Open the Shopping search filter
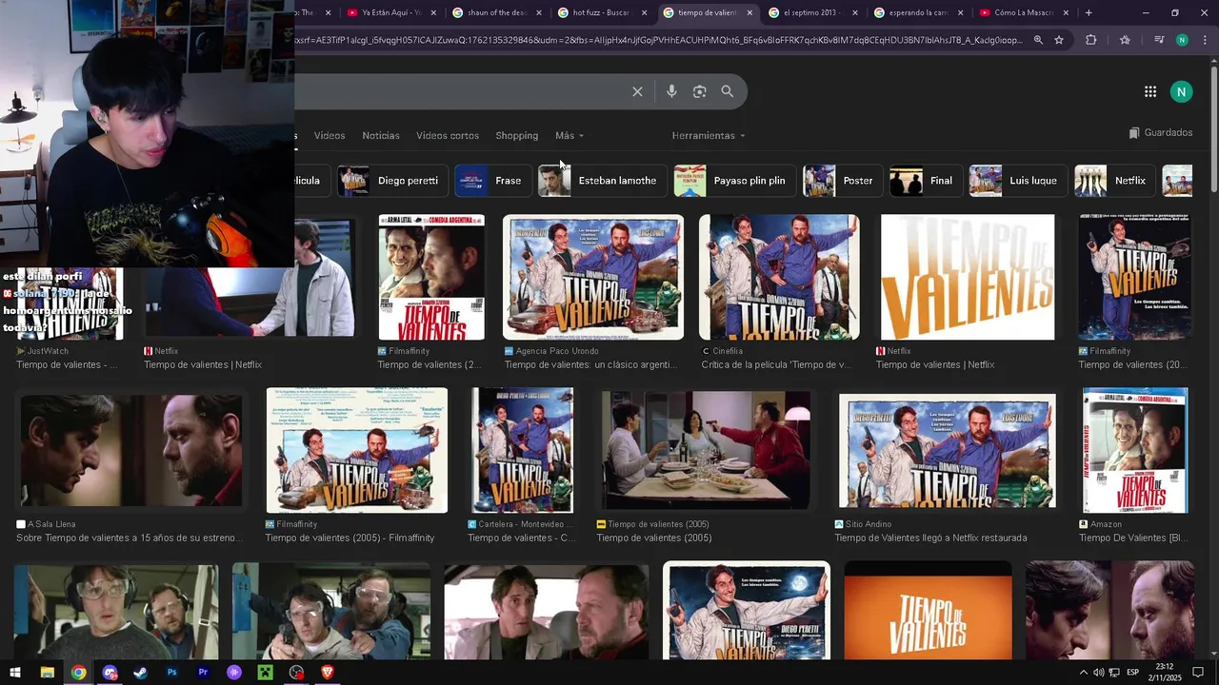Viewport: 1219px width, 685px height. point(517,135)
